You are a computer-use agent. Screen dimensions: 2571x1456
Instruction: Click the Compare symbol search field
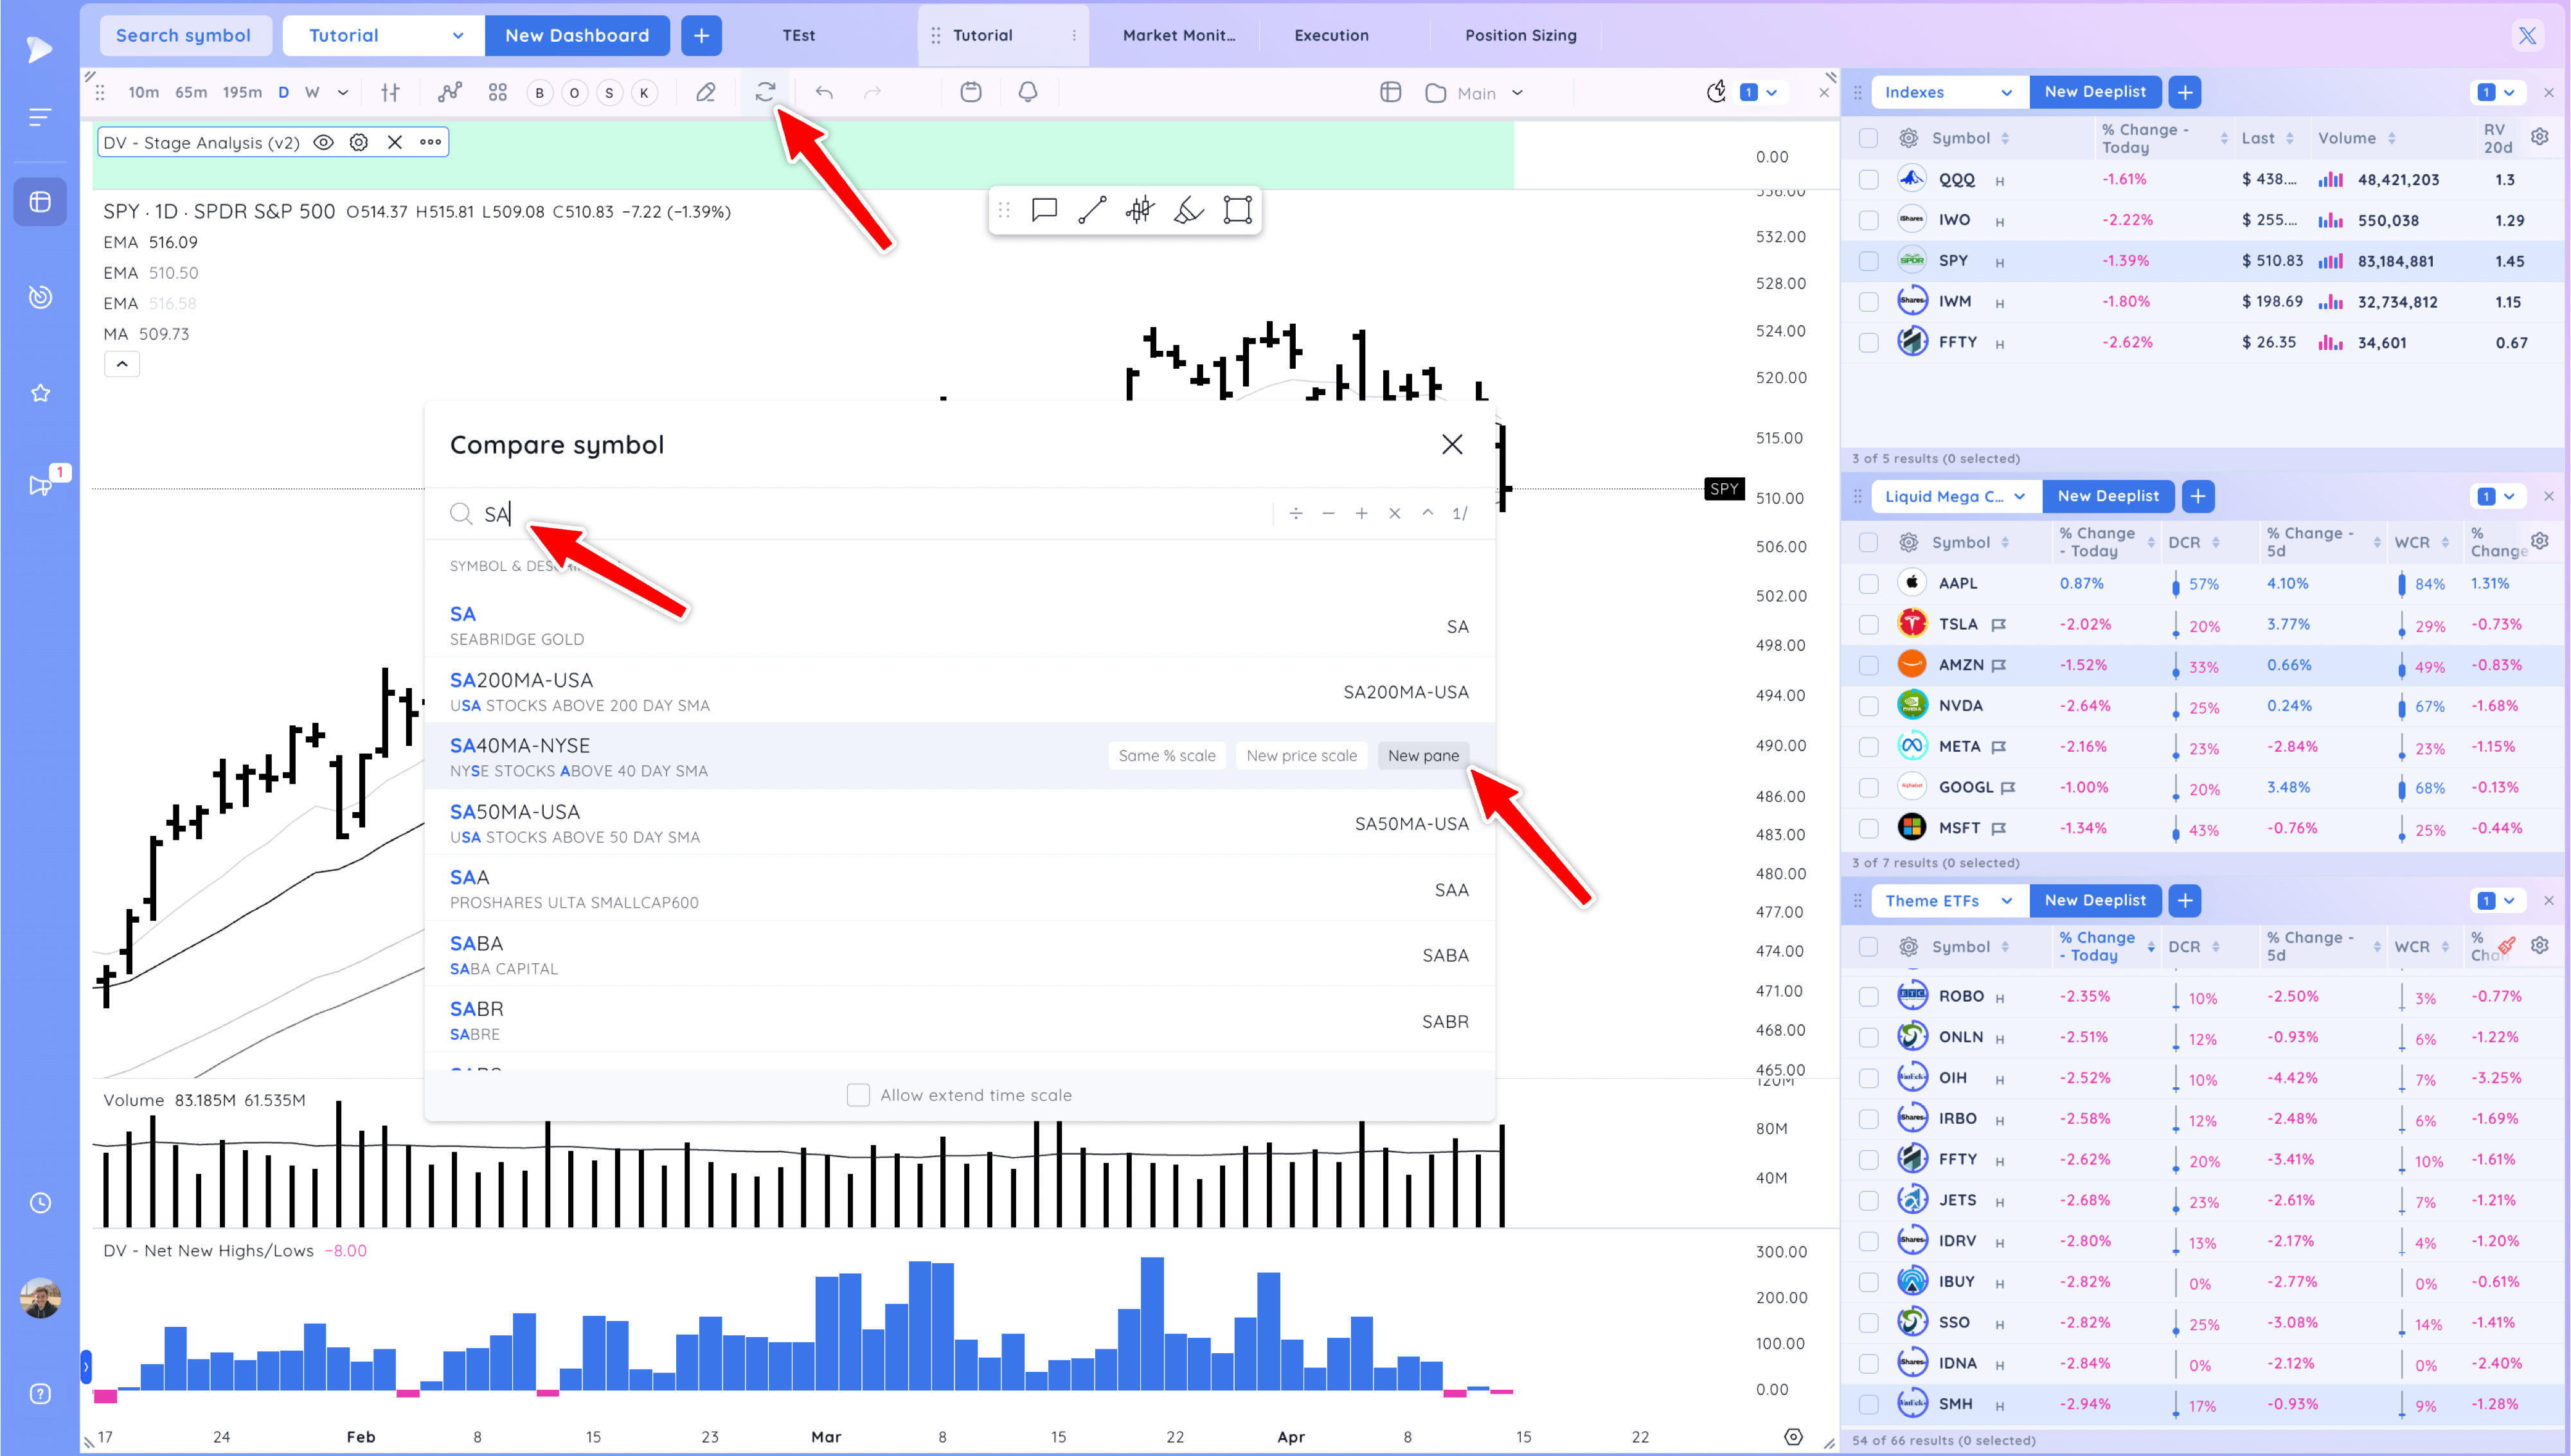click(x=860, y=514)
